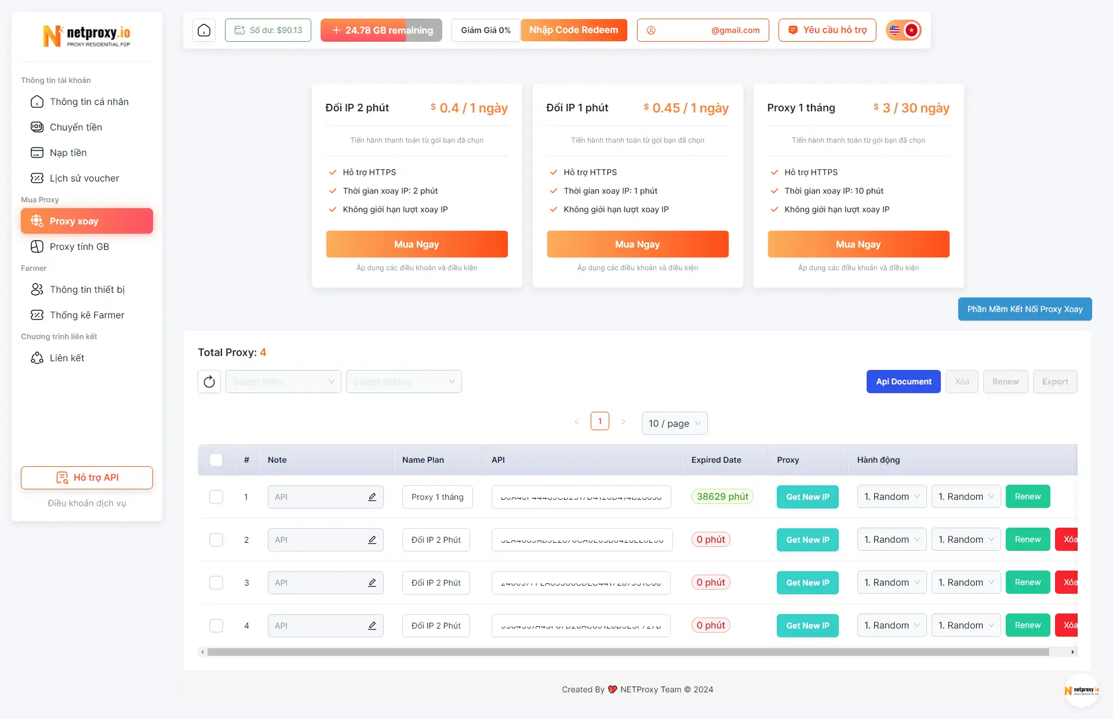Image resolution: width=1113 pixels, height=719 pixels.
Task: Click the red Xóa button in row 3
Action: point(1067,582)
